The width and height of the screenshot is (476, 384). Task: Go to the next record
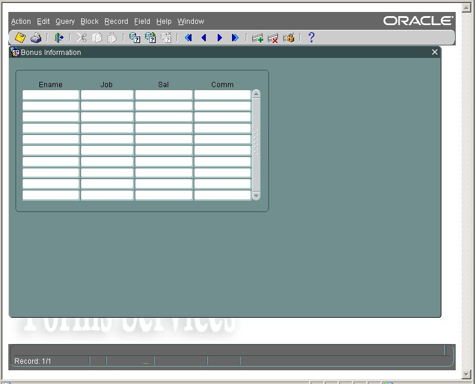click(220, 38)
